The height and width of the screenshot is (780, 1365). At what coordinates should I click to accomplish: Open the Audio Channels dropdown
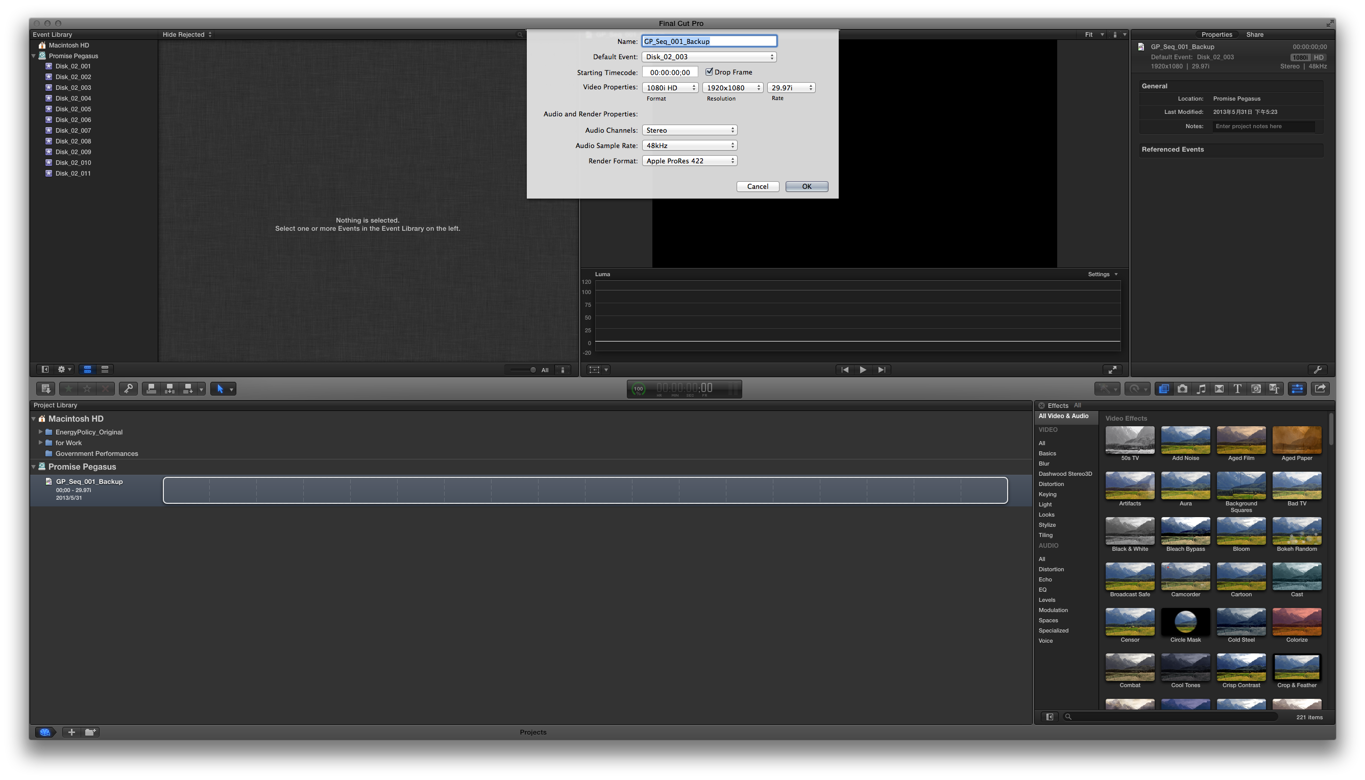(x=690, y=130)
